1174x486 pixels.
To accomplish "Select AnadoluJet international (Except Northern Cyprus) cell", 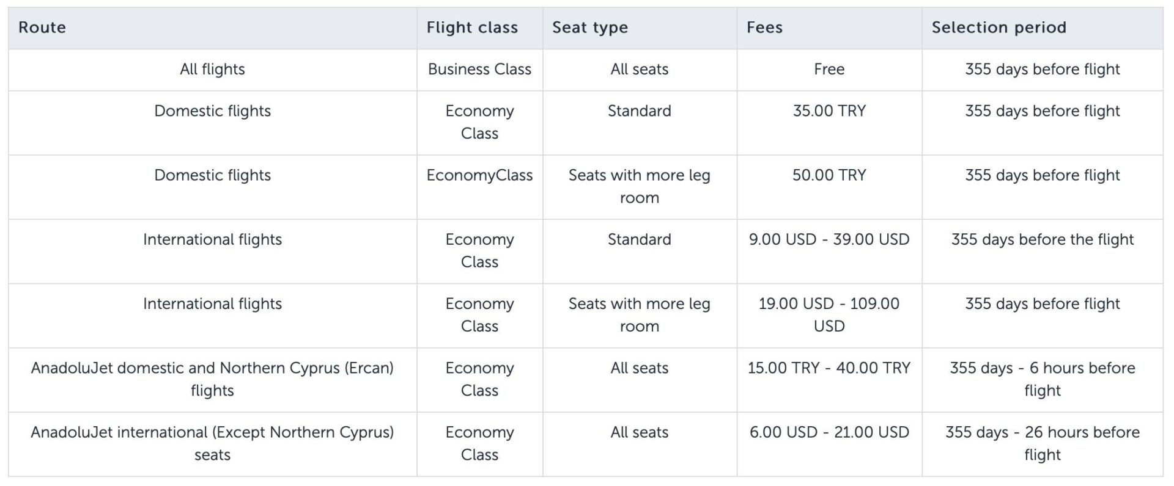I will tap(212, 444).
